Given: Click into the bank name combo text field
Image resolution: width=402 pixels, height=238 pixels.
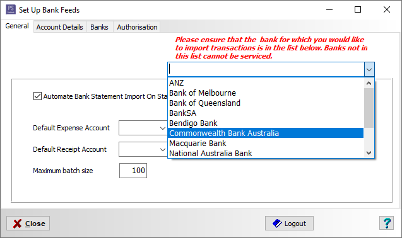Looking at the screenshot, I should (266, 69).
